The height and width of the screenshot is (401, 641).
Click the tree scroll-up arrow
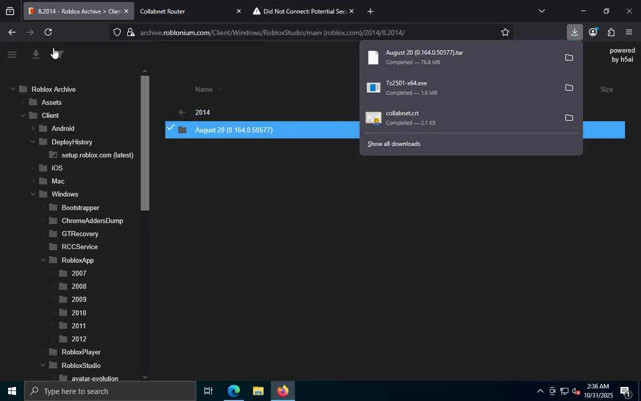point(145,71)
